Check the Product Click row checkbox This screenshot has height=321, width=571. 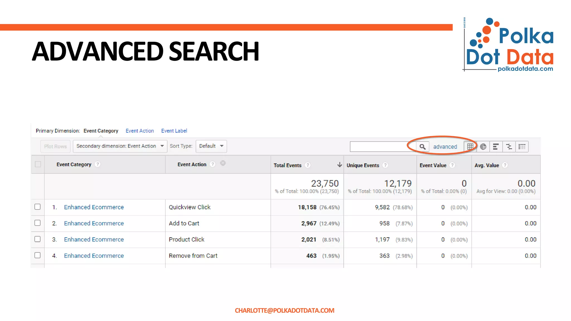coord(37,239)
